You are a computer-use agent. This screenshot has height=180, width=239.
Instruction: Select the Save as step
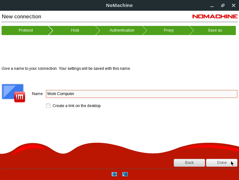point(215,30)
